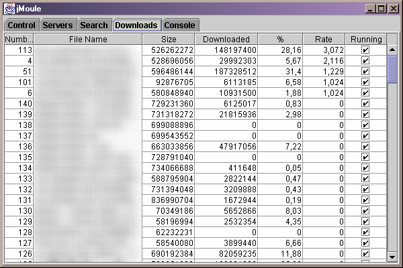
Task: Select downloaded value 47917056
Action: [x=226, y=147]
